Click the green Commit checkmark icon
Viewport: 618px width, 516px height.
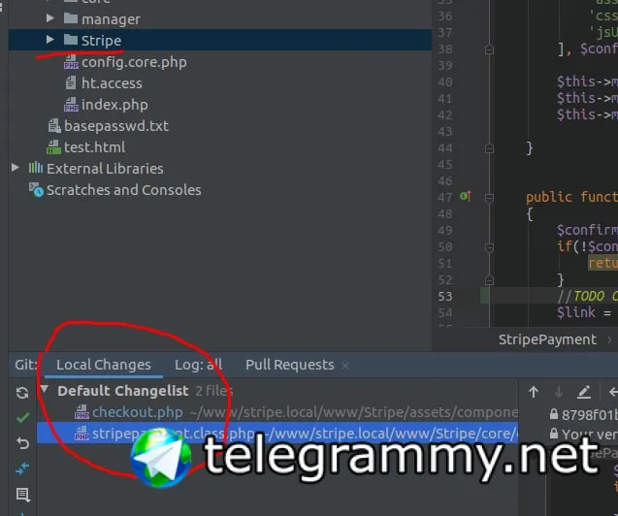coord(23,417)
